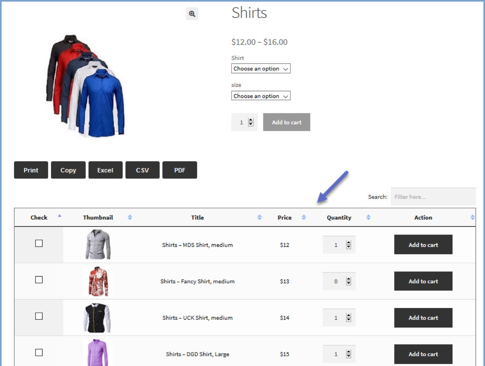The height and width of the screenshot is (366, 485).
Task: Add MDS Shirt, medium to cart
Action: (x=423, y=245)
